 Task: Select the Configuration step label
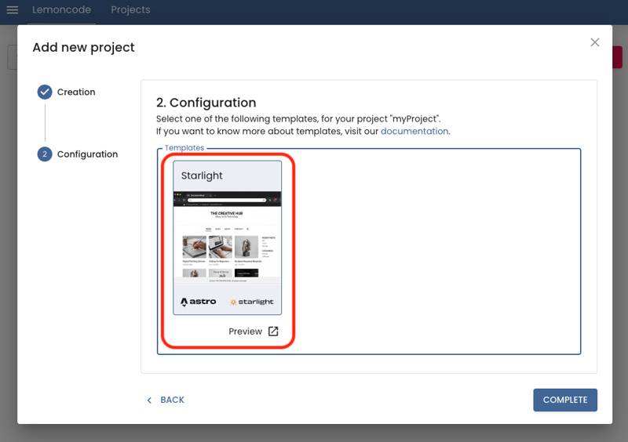87,154
